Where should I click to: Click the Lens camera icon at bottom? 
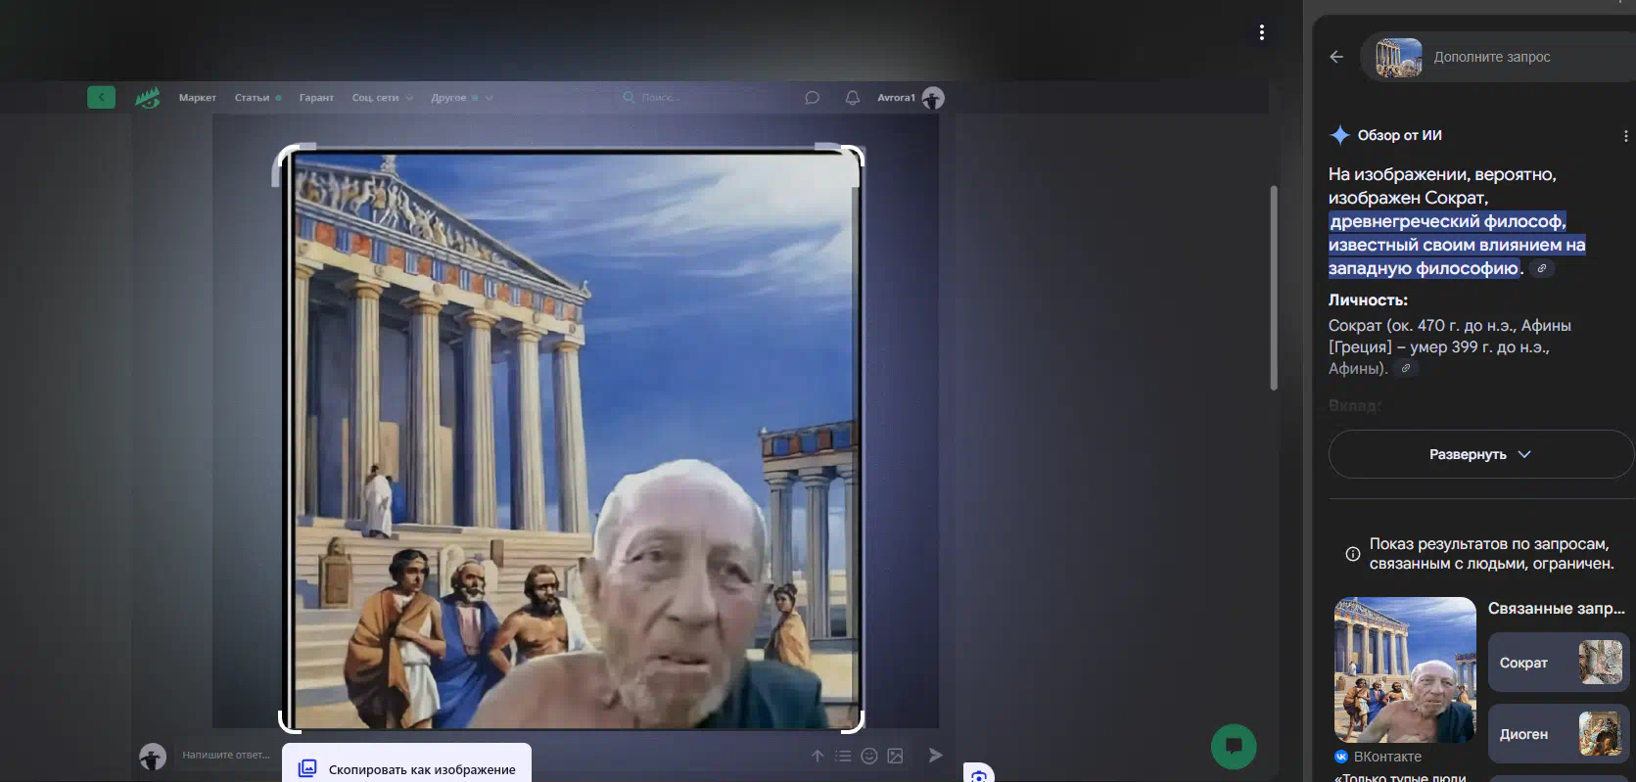click(979, 774)
